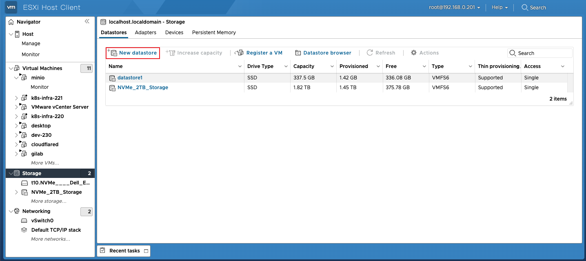This screenshot has width=586, height=261.
Task: Collapse the Virtual Machines tree node
Action: 11,68
